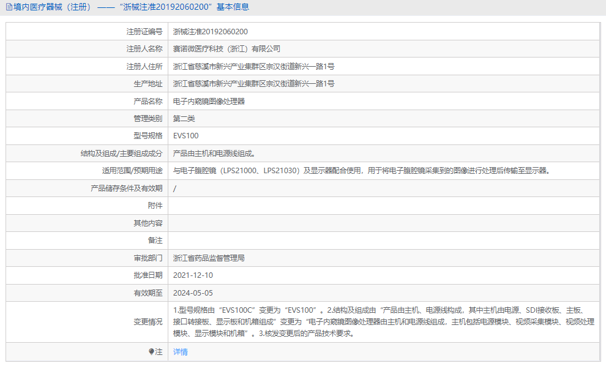Screen dimensions: 606x366
Task: Click the model specification EVS100 cell
Action: (187, 135)
